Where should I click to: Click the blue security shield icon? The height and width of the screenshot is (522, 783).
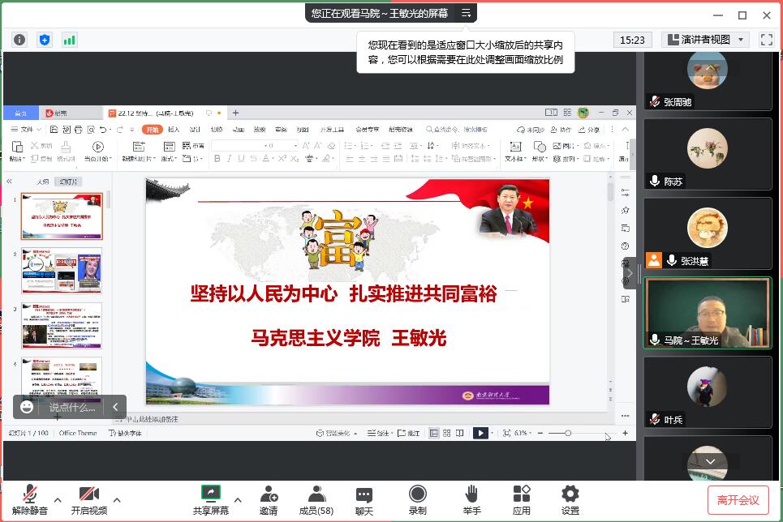(45, 40)
